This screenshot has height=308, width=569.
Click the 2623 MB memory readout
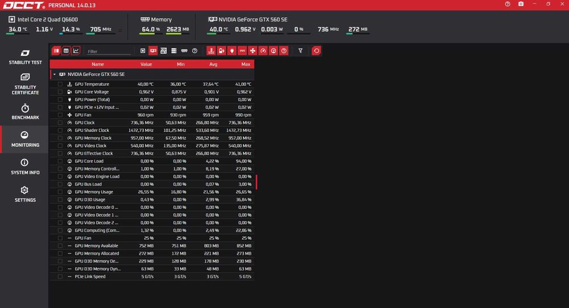click(178, 30)
